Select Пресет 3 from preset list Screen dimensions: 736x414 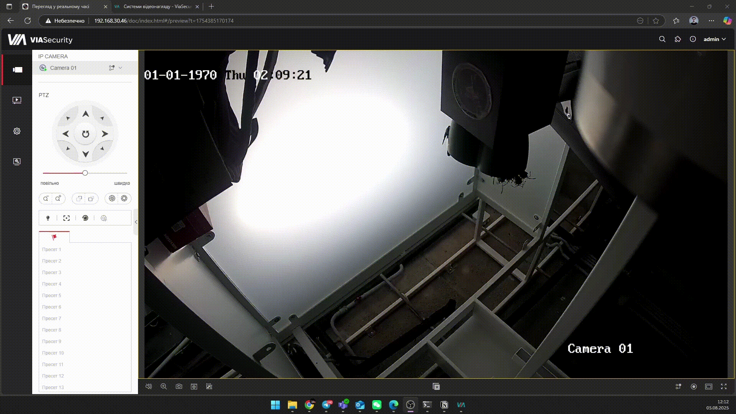pos(52,273)
